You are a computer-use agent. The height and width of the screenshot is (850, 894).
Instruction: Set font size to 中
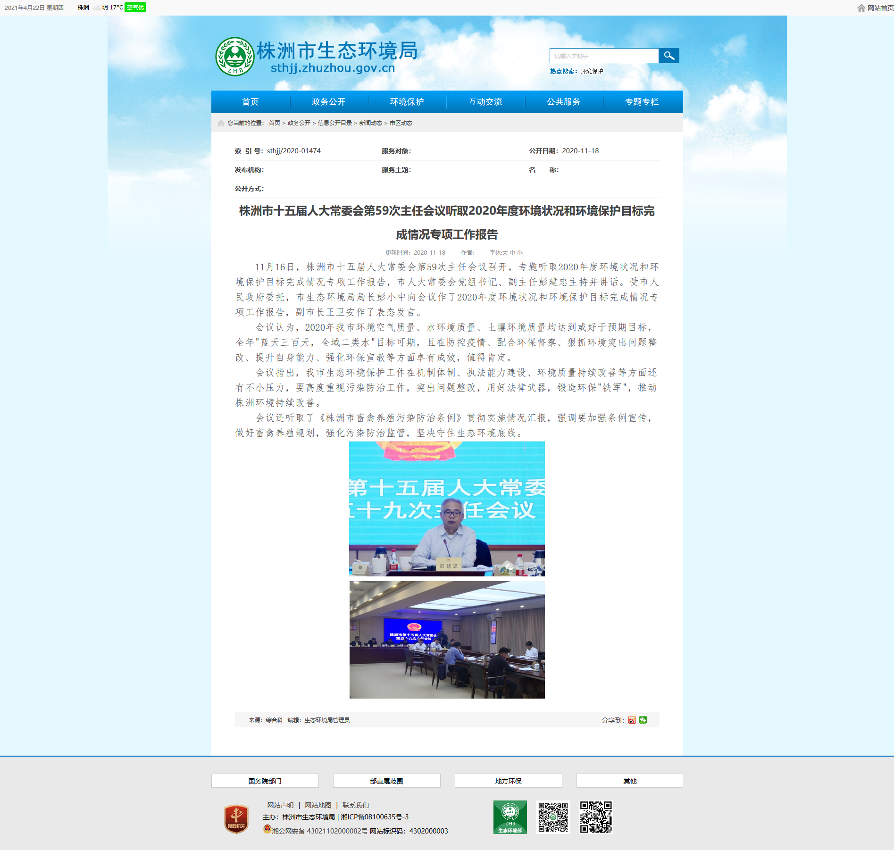point(512,253)
